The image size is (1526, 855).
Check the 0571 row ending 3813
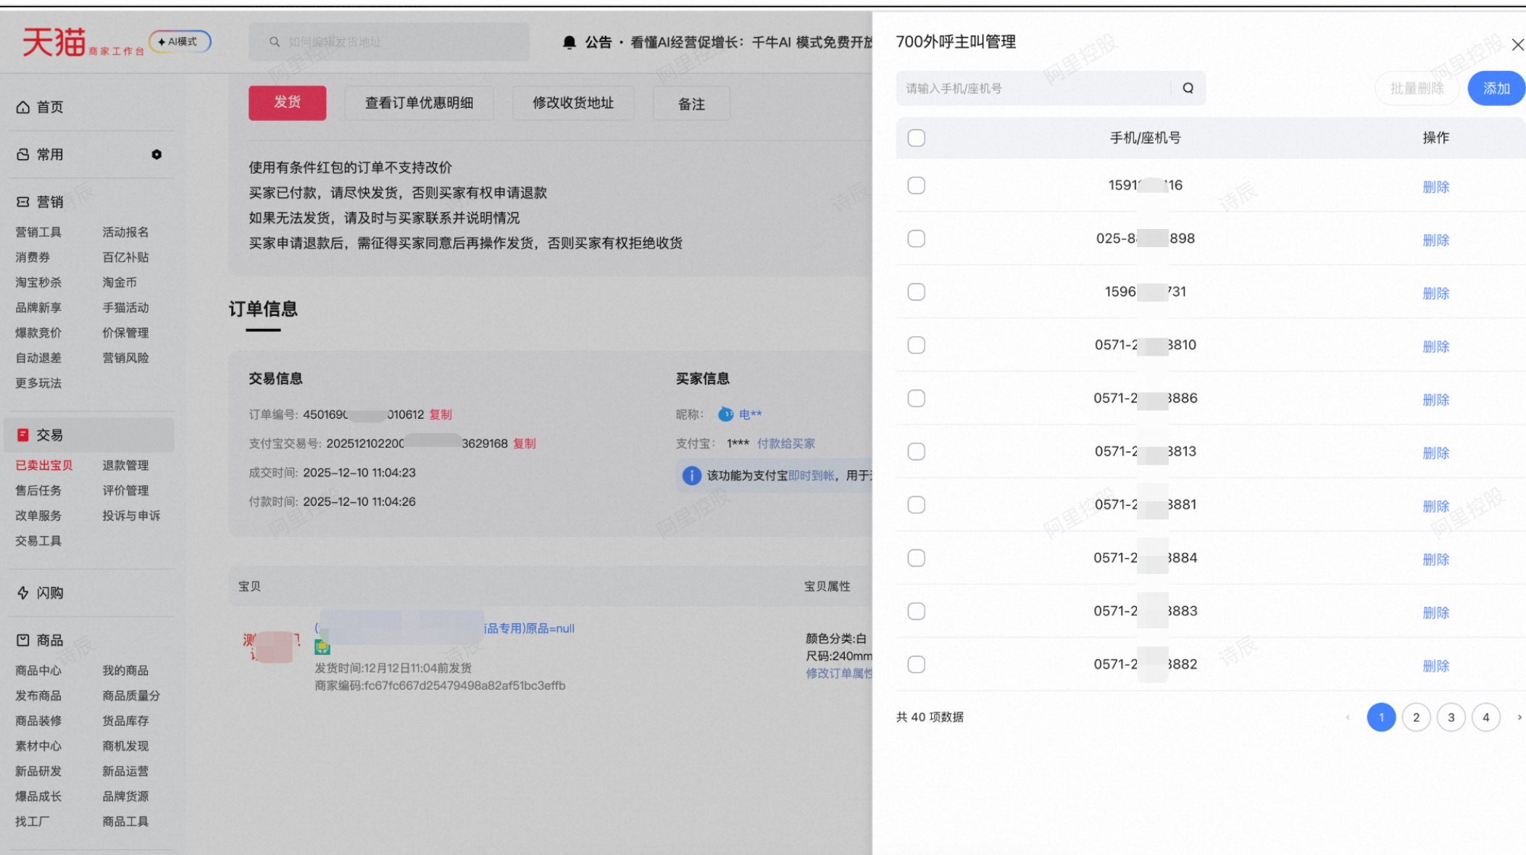(917, 451)
